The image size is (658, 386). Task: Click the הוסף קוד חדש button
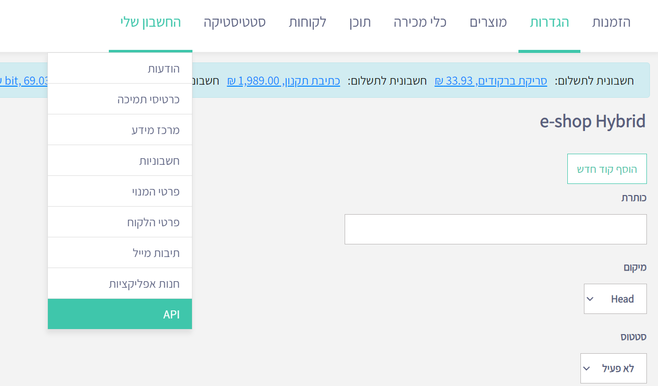coord(607,169)
